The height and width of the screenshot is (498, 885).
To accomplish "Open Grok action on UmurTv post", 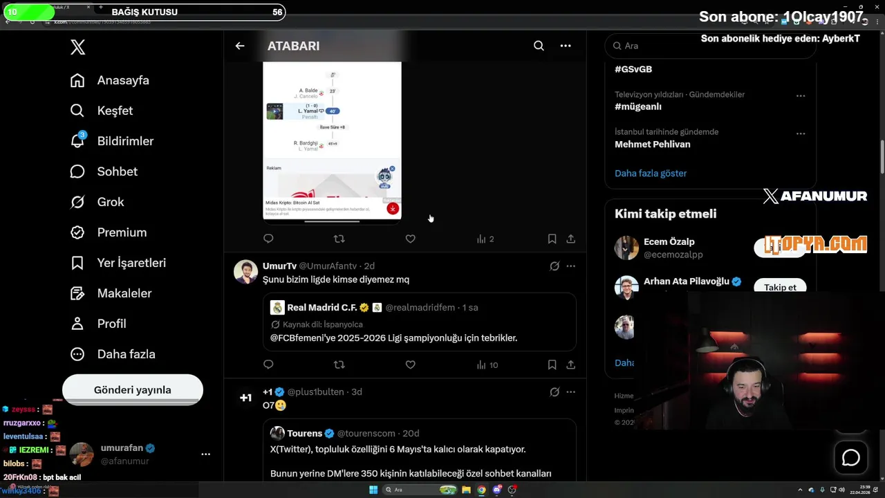I will (555, 266).
